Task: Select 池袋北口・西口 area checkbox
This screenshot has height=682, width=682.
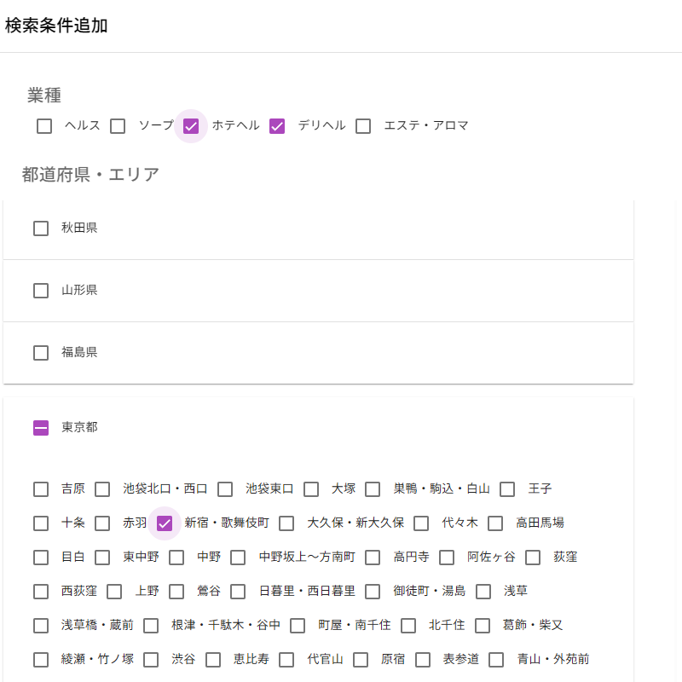Action: pos(102,489)
